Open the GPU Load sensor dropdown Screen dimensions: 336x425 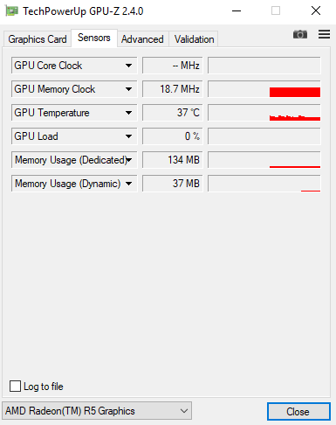click(74, 136)
